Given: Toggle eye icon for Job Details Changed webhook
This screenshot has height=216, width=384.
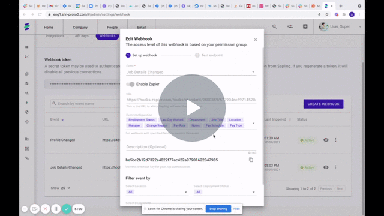Looking at the screenshot, I should [x=326, y=167].
